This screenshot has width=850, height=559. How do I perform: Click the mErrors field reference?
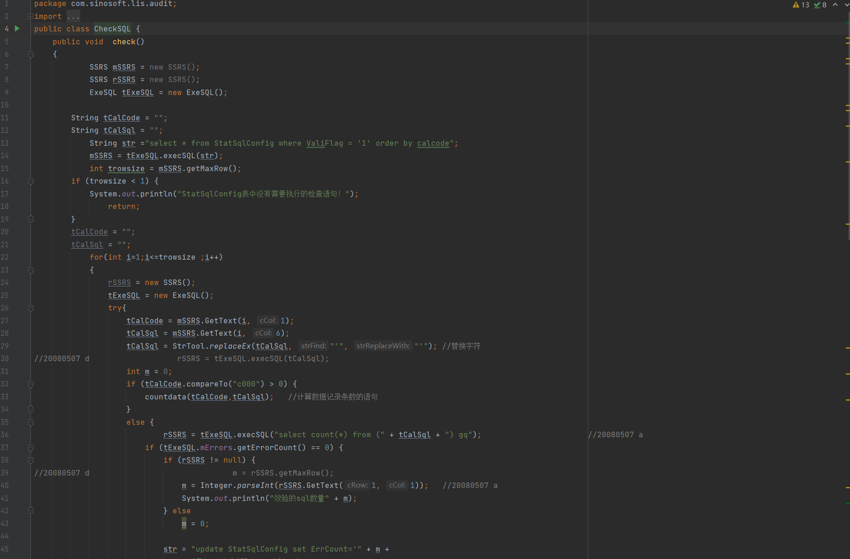(216, 448)
